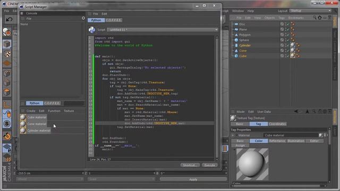Click the Attribute Manager lock icon

[320, 111]
